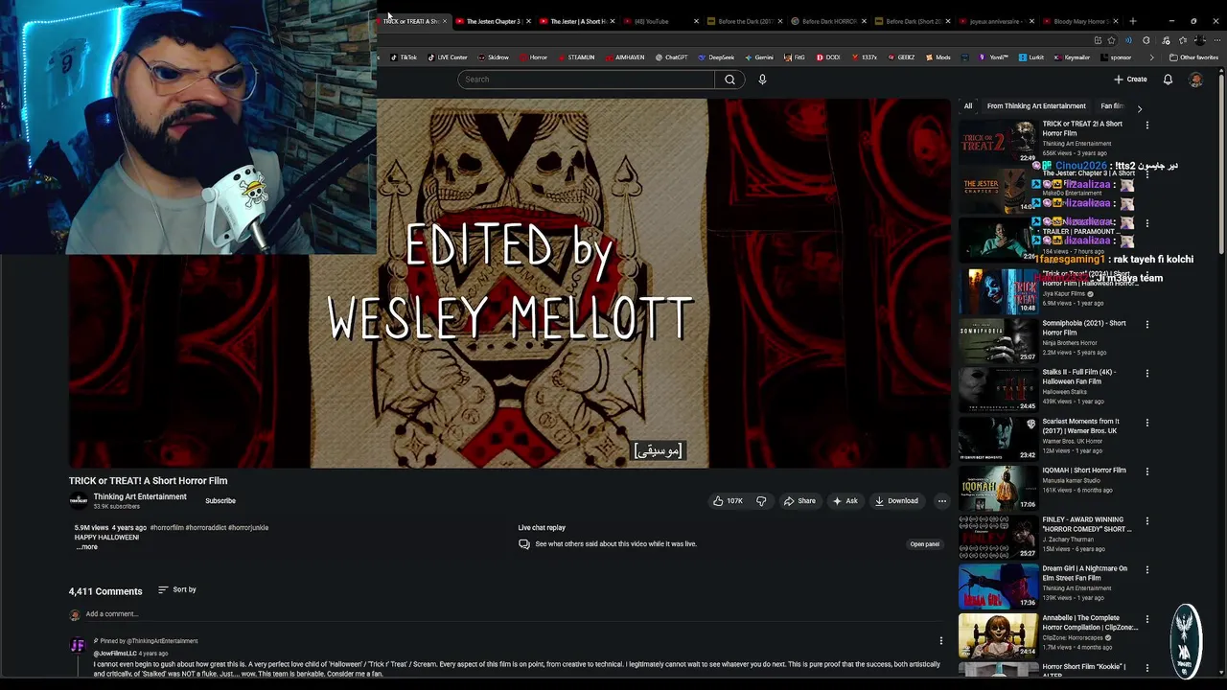
Task: Open the account avatar menu
Action: click(x=1195, y=80)
